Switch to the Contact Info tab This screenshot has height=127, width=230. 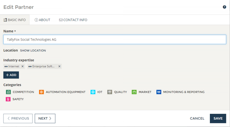point(73,20)
